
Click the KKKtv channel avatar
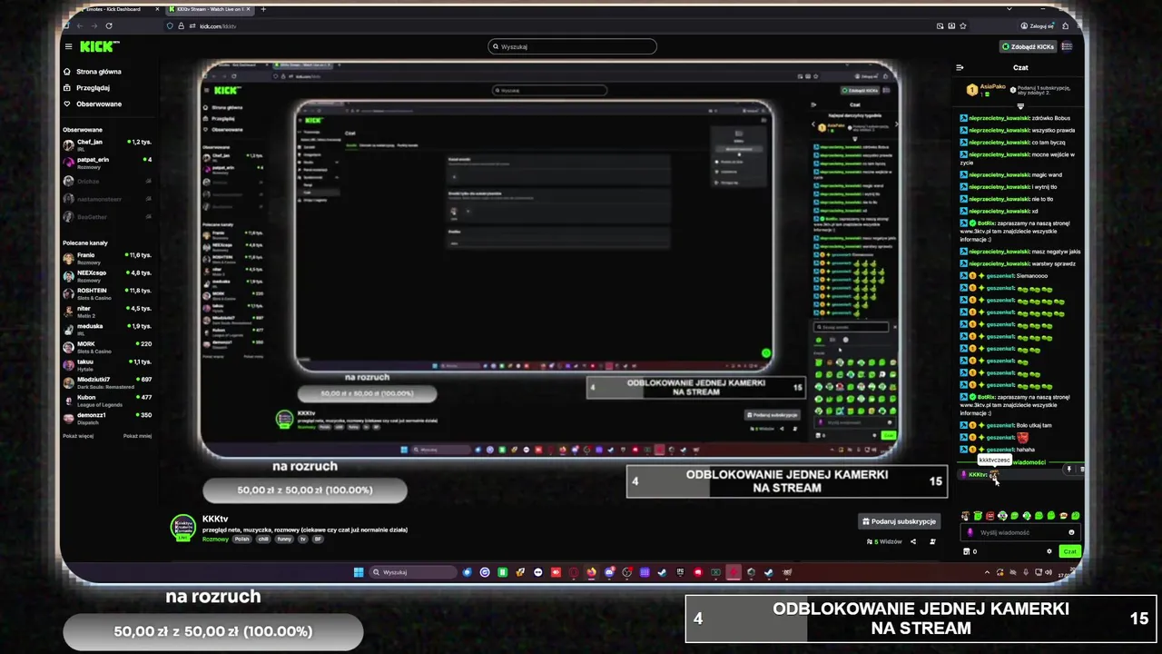183,528
